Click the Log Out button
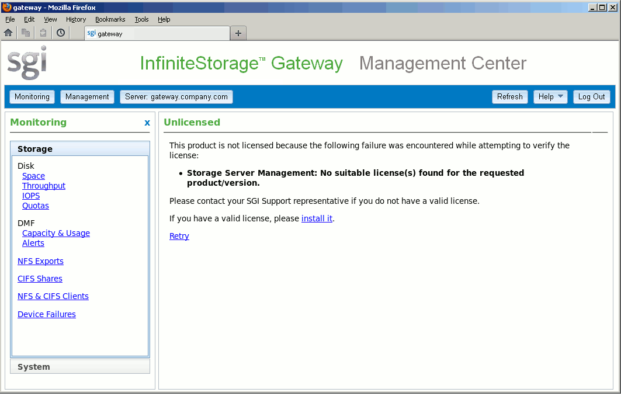 pos(591,97)
